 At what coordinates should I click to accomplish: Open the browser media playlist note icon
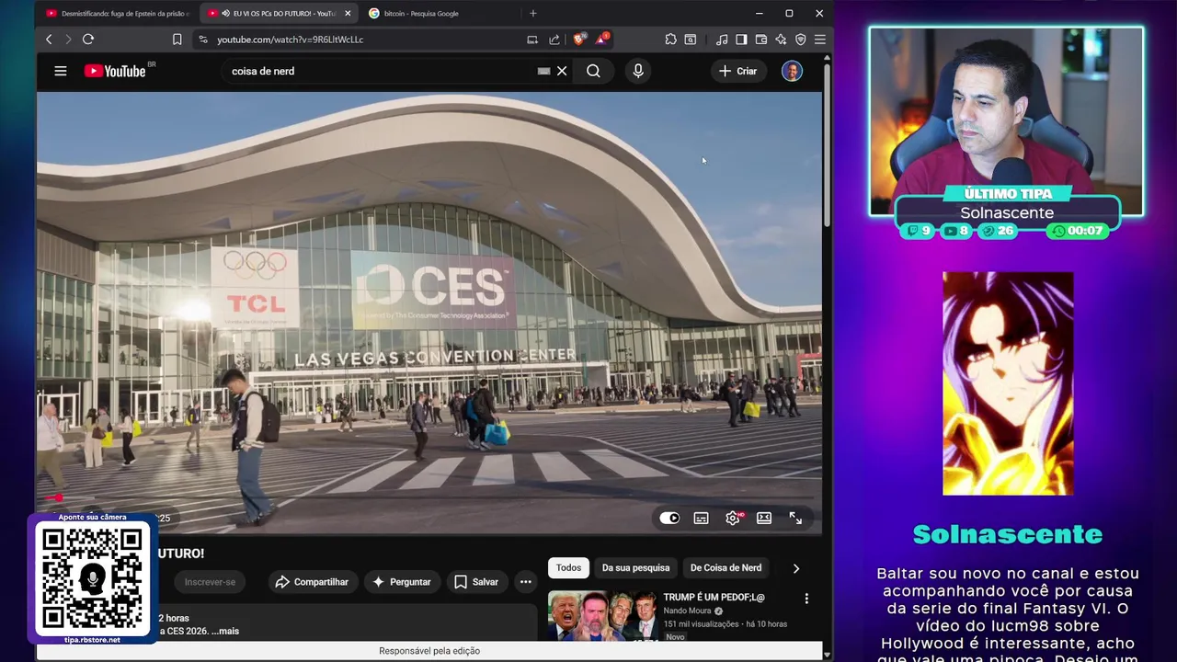(x=722, y=40)
